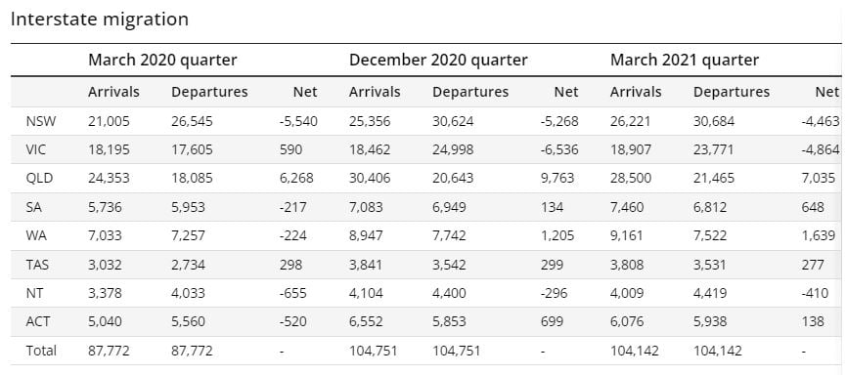Select QLD December net value 9,763
846x375 pixels.
(x=557, y=178)
